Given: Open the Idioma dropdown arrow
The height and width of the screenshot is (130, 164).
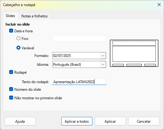Looking at the screenshot, I should point(103,65).
